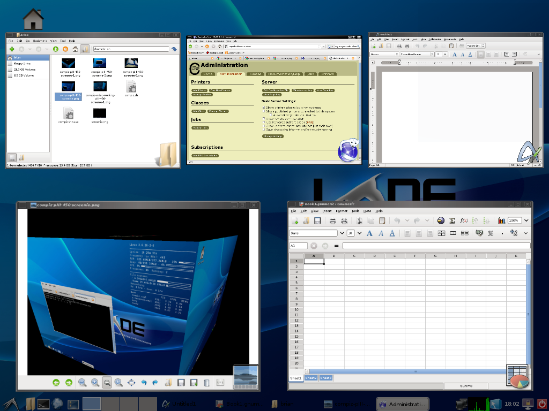Click the new workbook icon in Gnumeric

coord(295,220)
